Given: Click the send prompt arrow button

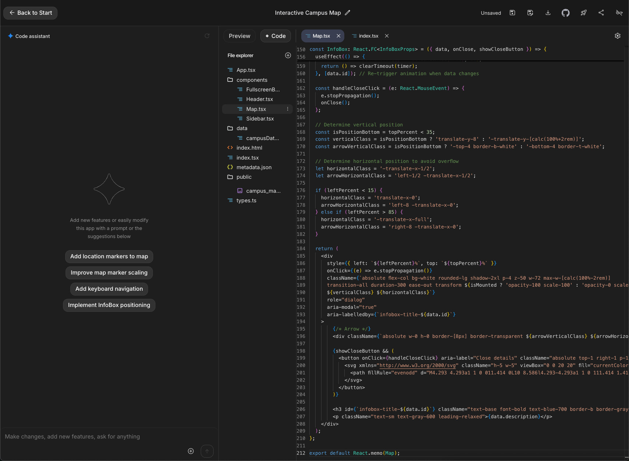Looking at the screenshot, I should [207, 451].
